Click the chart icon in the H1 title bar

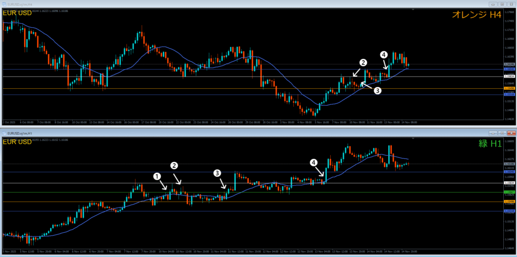pyautogui.click(x=5, y=133)
